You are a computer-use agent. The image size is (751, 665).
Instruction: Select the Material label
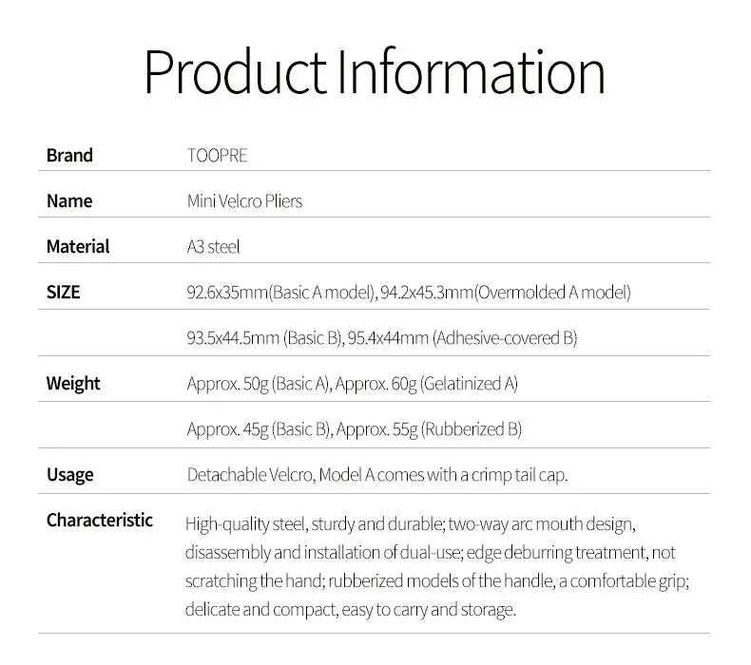pos(78,247)
